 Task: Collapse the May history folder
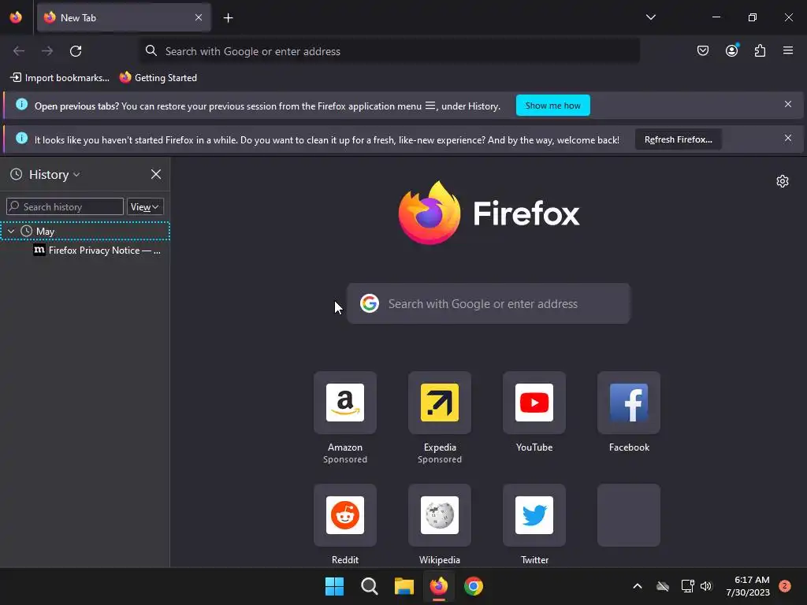point(11,232)
